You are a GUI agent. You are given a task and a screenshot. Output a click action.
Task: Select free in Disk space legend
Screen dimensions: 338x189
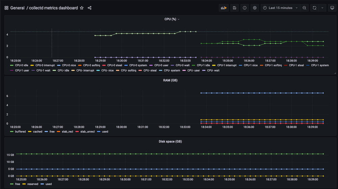pyautogui.click(x=18, y=184)
